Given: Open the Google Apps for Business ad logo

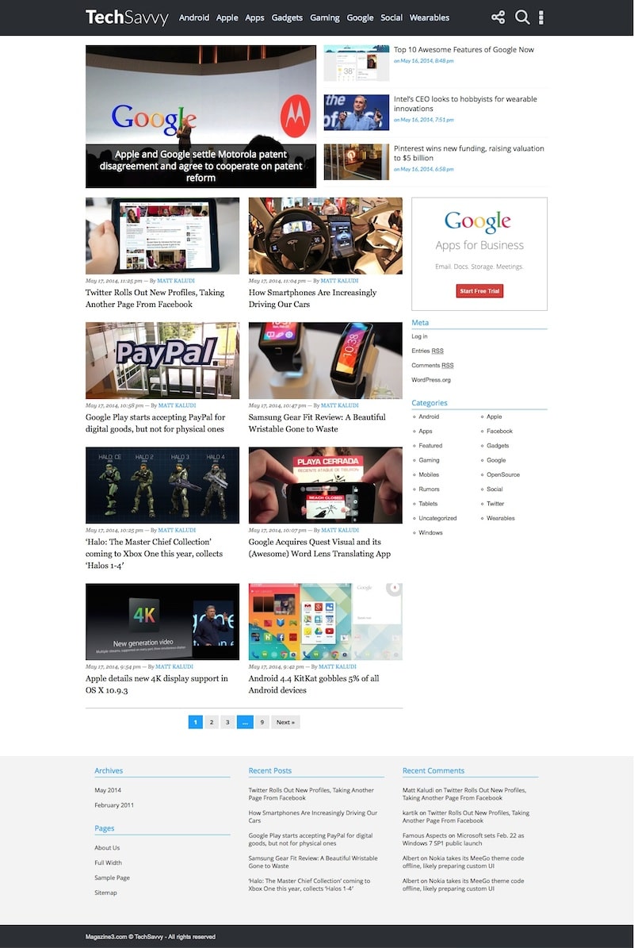Looking at the screenshot, I should pos(478,221).
